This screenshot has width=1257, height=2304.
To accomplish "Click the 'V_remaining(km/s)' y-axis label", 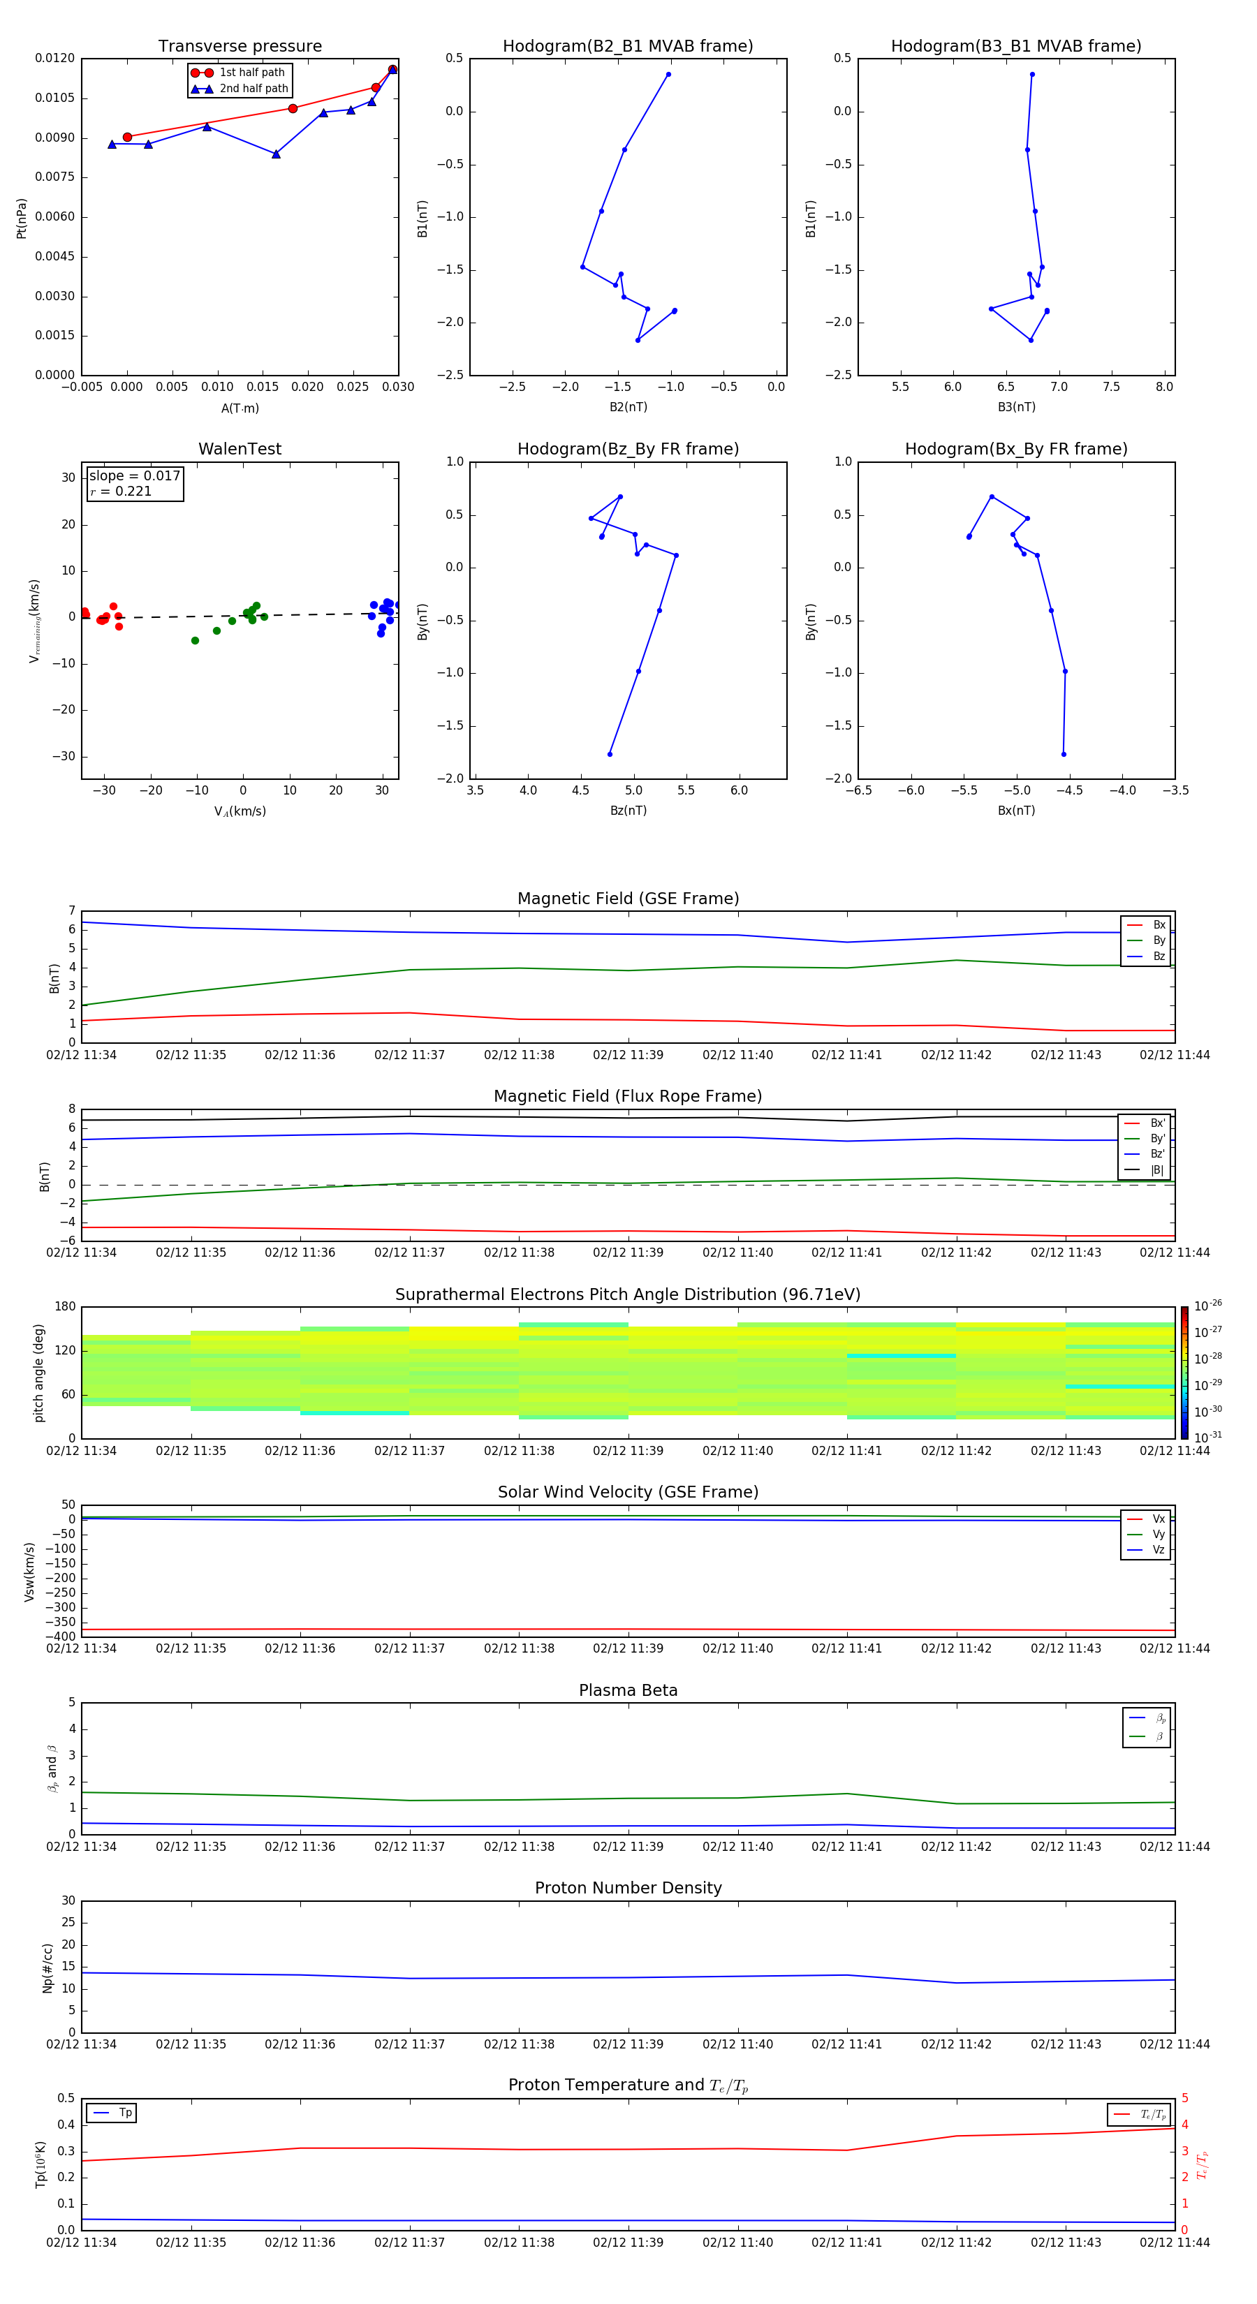I will coord(35,621).
